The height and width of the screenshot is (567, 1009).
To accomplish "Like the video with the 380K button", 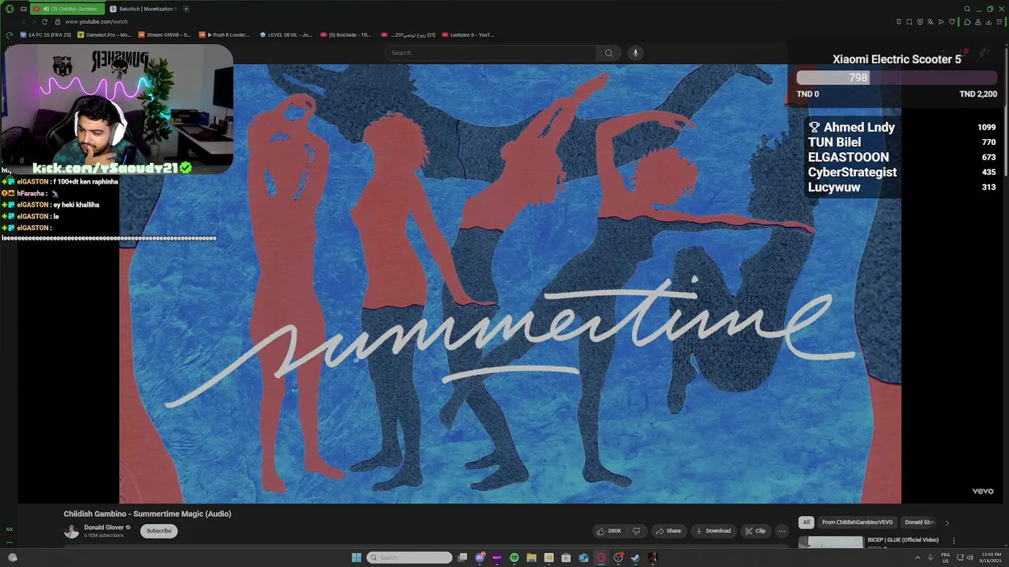I will (609, 531).
